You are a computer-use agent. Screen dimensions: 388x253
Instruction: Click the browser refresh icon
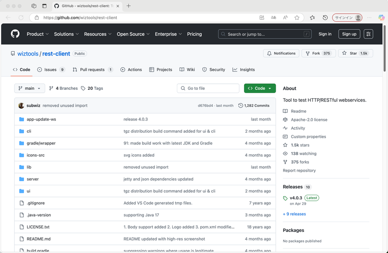tap(21, 17)
